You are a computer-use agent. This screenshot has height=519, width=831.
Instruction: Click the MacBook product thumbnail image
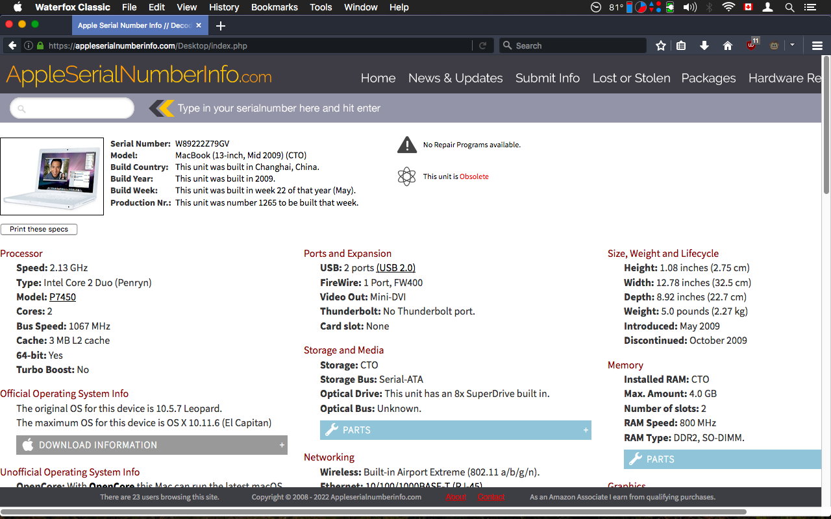click(x=52, y=176)
